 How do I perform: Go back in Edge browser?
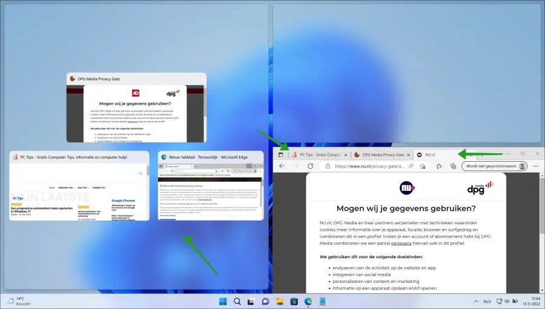pyautogui.click(x=282, y=166)
